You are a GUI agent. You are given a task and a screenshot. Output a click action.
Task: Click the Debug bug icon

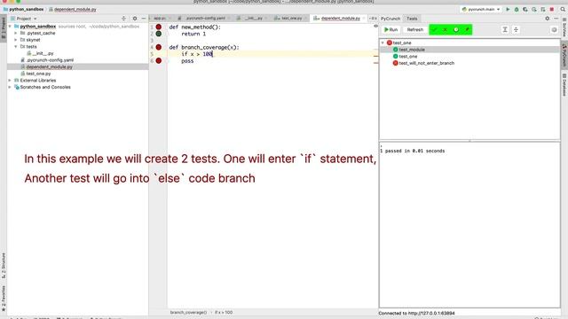tap(517, 9)
